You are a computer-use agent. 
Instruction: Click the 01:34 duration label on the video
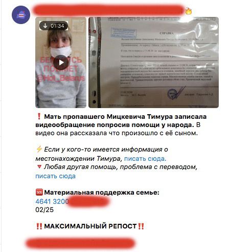57,26
